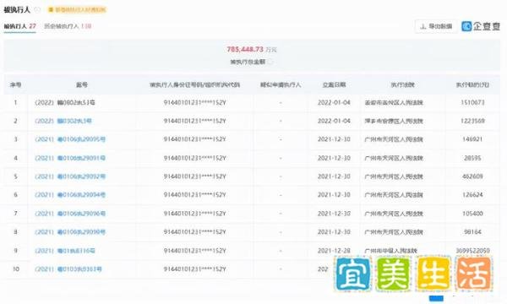Open case link (2021) 粤0106执29091号

(x=70, y=158)
